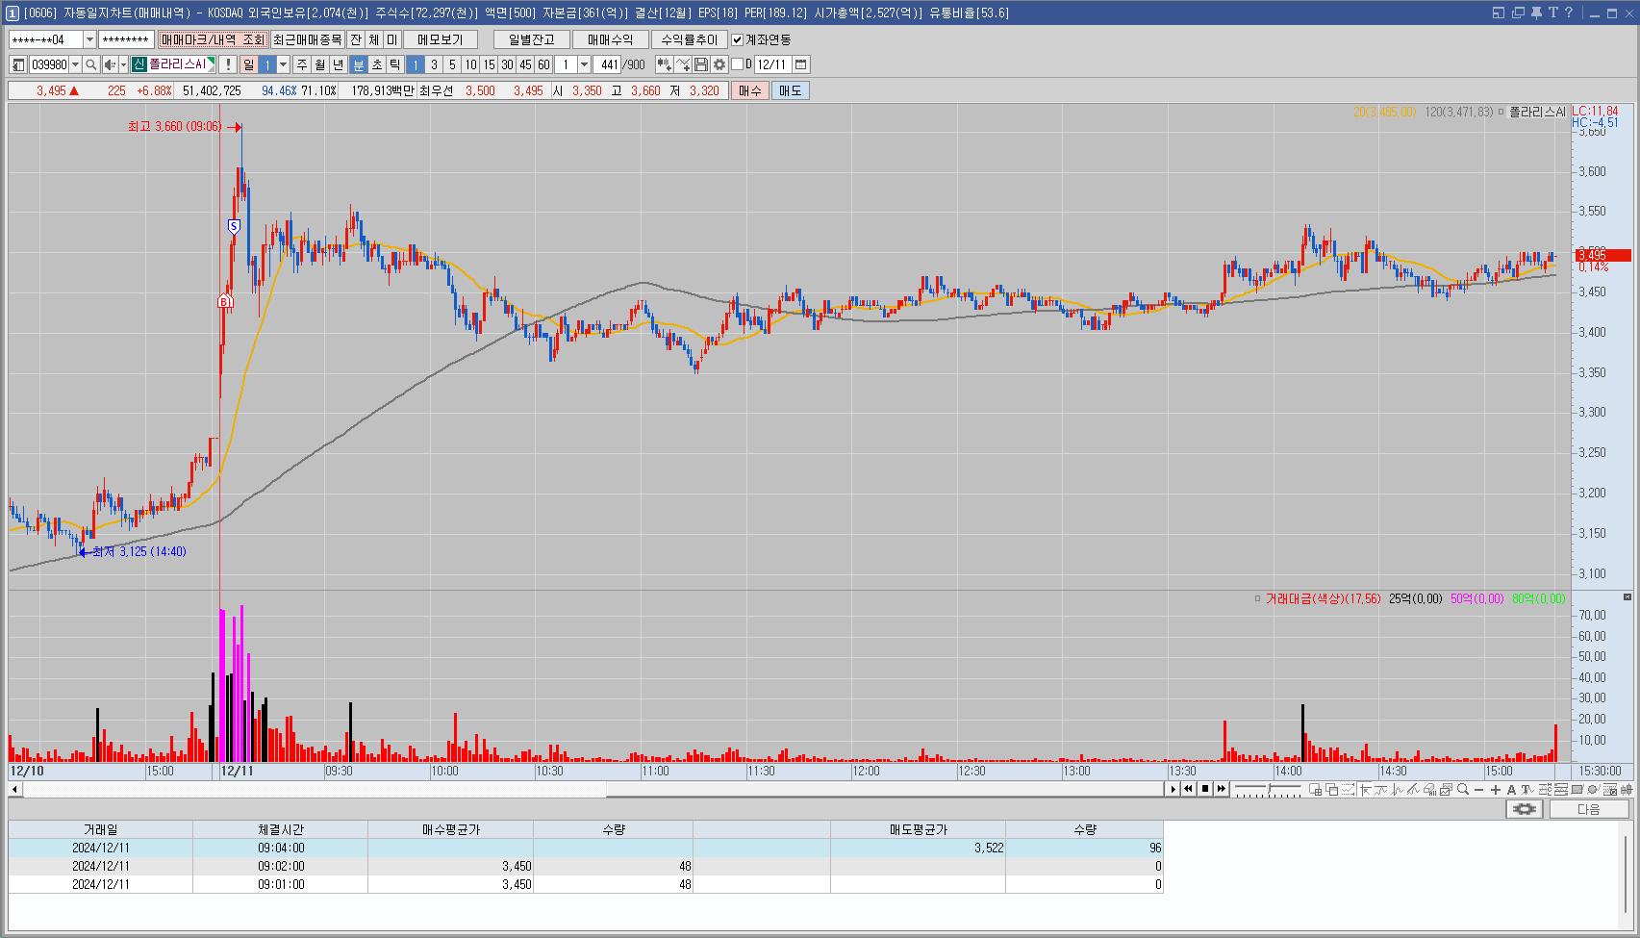Select the 3-minute interval tab
Screen dimensions: 1640x938
click(x=434, y=64)
